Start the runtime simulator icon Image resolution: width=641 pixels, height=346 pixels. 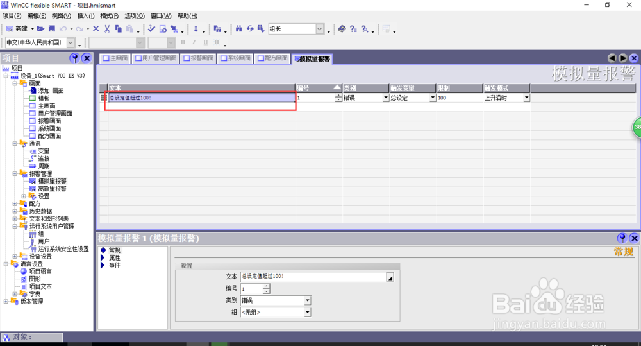pos(163,29)
